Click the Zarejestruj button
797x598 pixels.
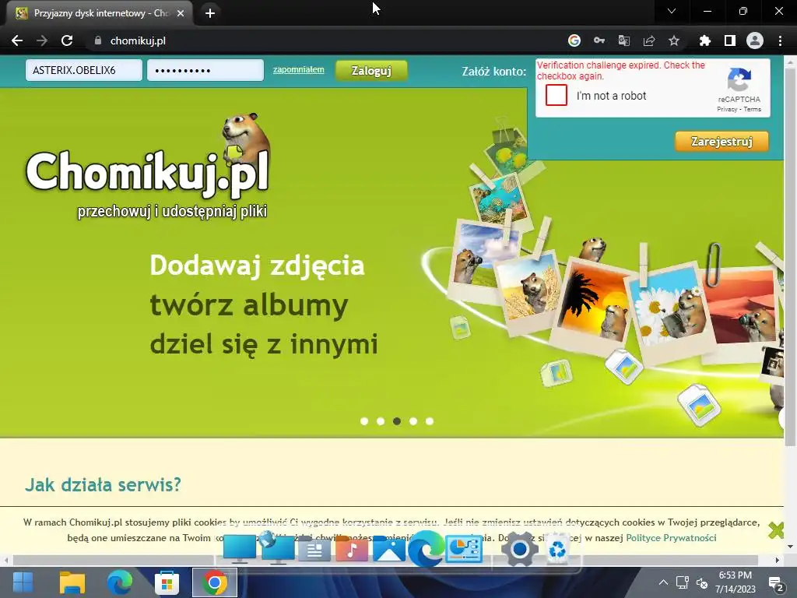pos(722,142)
